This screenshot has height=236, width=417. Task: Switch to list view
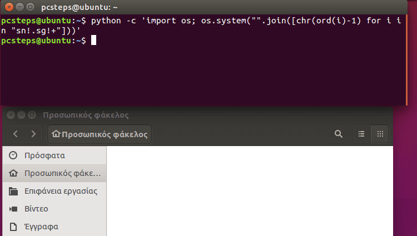pyautogui.click(x=361, y=134)
